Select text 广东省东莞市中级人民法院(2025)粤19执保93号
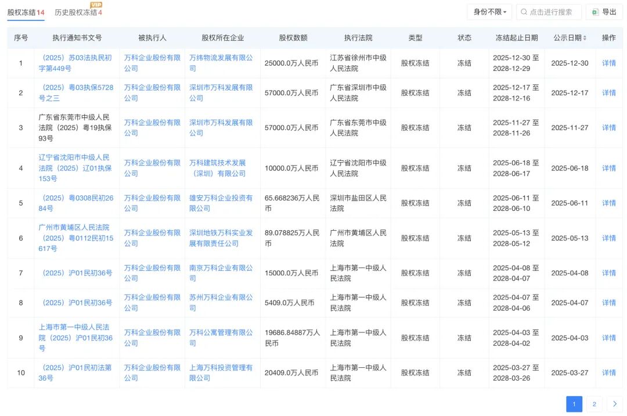The height and width of the screenshot is (416, 627). point(75,128)
